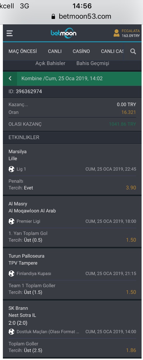
Task: Open the Marsilya vs Lille event
Action: (17, 155)
